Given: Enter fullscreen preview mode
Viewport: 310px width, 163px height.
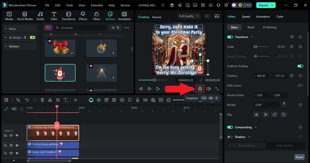Looking at the screenshot, I should pos(217,89).
